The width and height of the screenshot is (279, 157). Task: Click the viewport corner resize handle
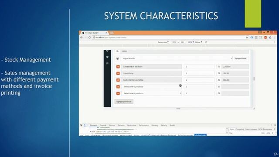[x=254, y=109]
